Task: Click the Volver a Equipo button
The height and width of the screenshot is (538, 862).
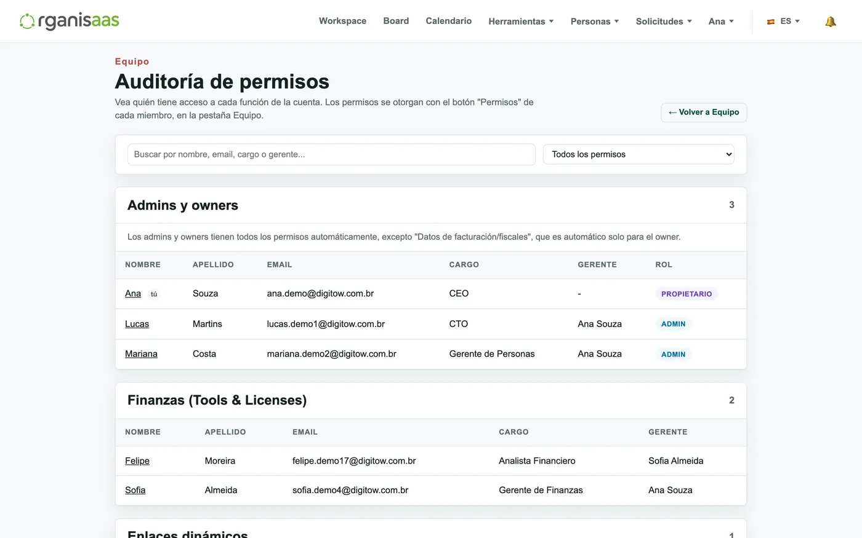Action: 704,113
